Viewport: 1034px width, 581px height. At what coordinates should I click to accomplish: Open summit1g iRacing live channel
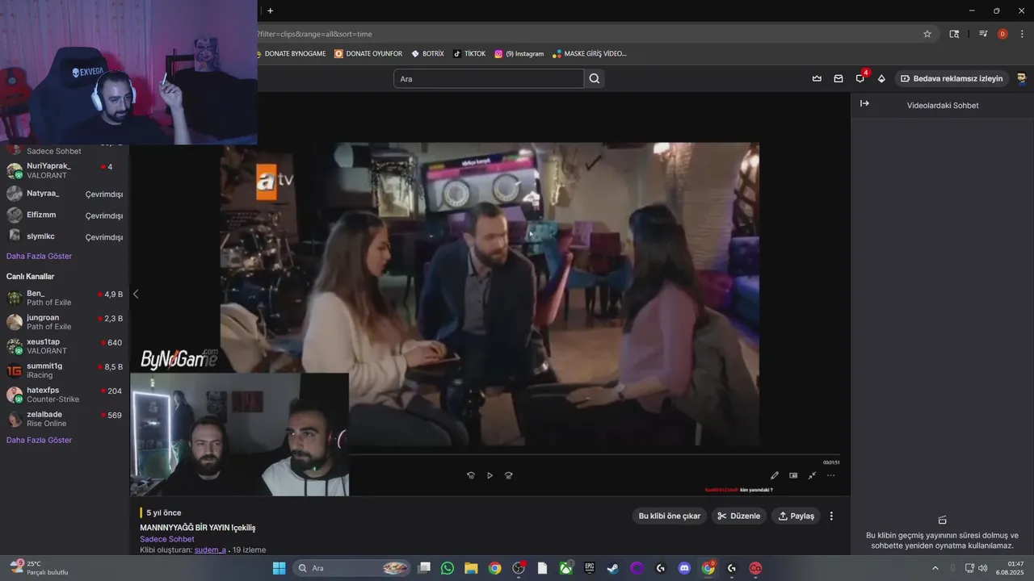[x=65, y=370]
